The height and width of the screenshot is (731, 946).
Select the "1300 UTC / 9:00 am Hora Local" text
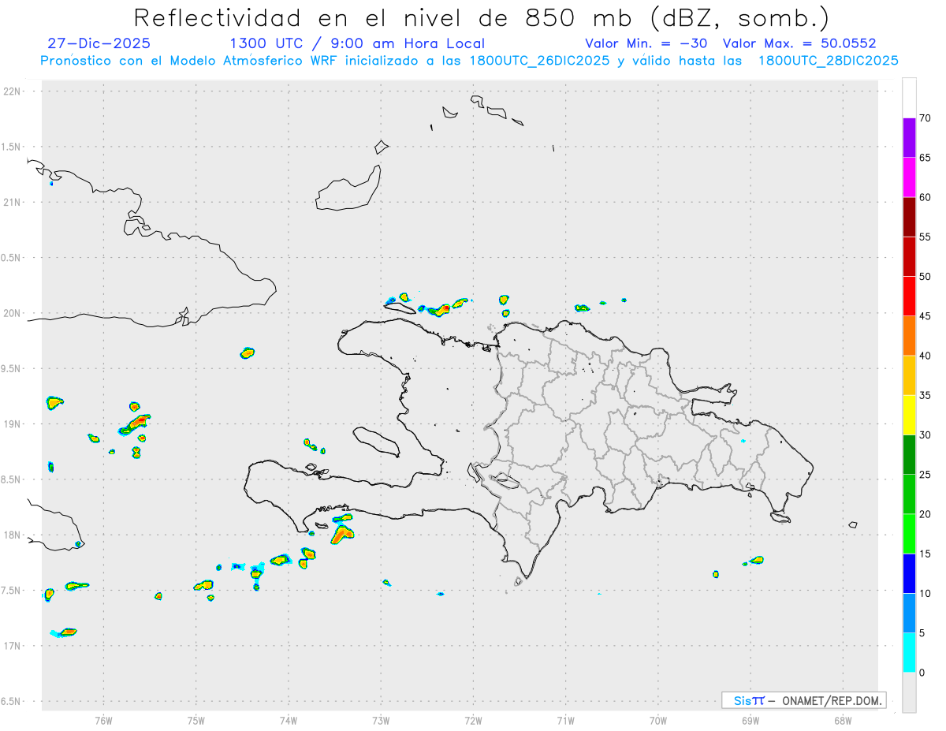coord(357,43)
